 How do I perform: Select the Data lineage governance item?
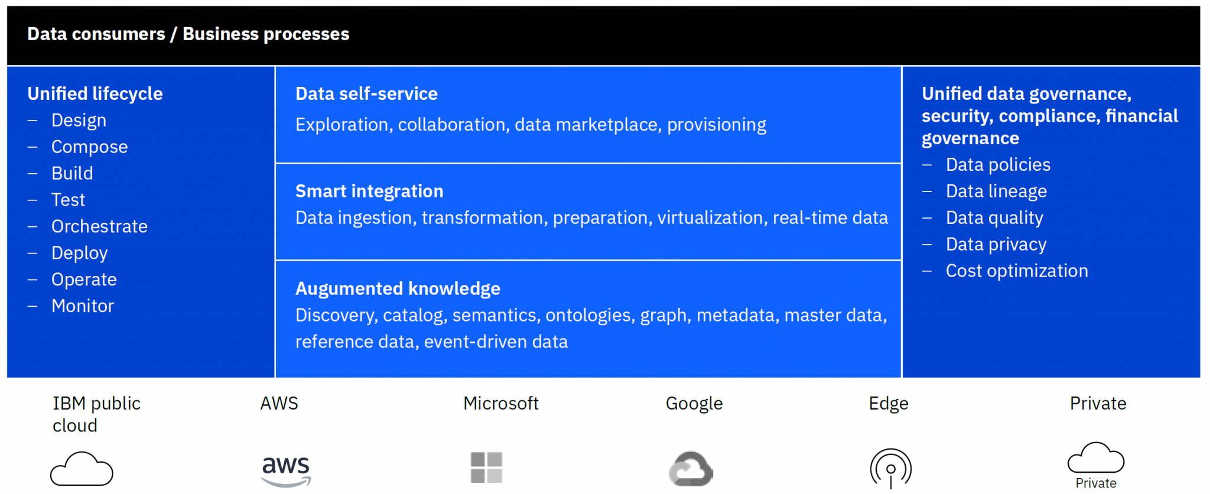pos(996,191)
